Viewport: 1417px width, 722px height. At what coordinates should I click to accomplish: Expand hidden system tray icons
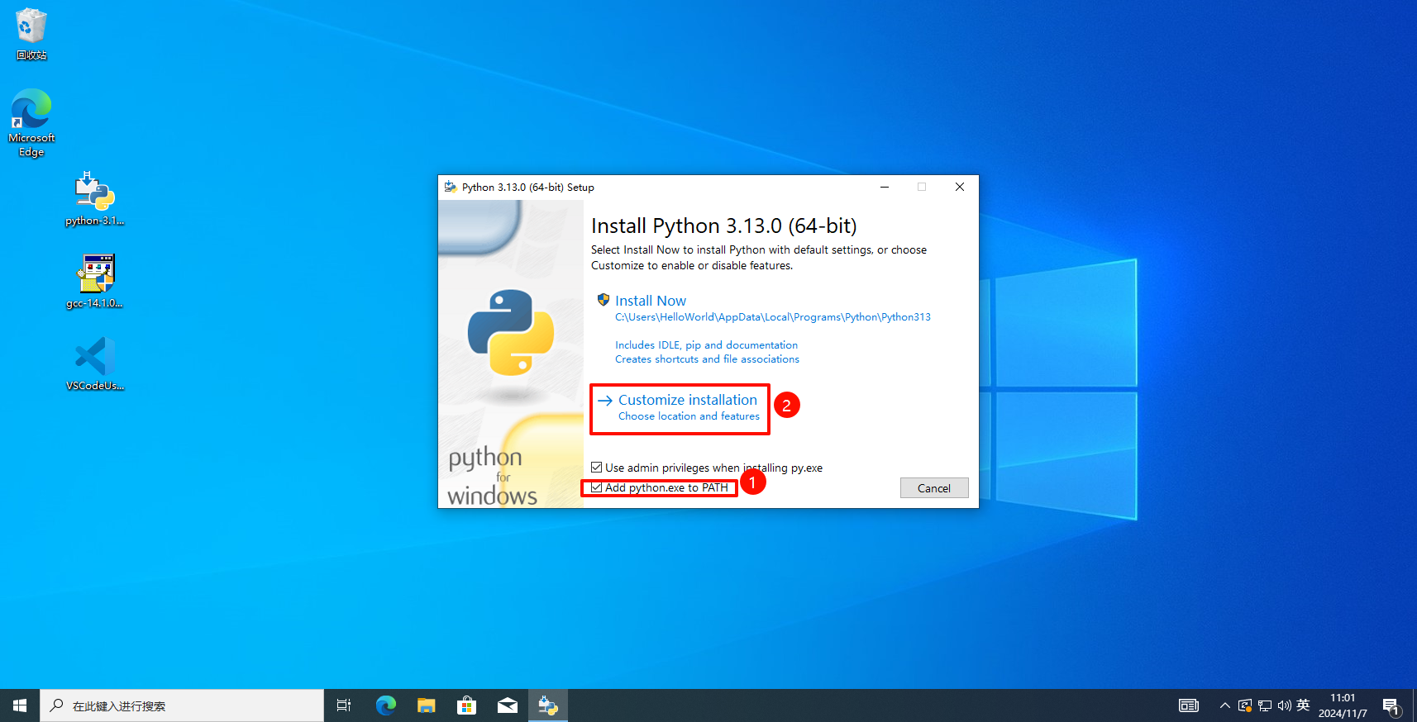pyautogui.click(x=1225, y=705)
